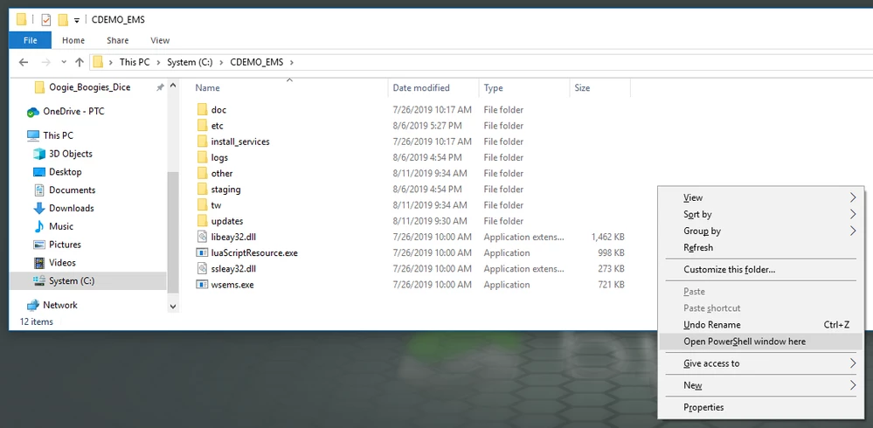
Task: Click the libeay32.dll file icon
Action: (x=202, y=237)
